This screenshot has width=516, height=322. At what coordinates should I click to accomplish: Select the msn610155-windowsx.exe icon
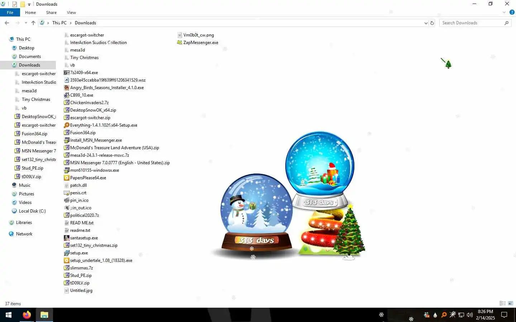click(66, 170)
